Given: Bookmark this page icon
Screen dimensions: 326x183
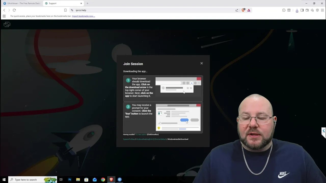Looking at the screenshot, I should click(65, 10).
